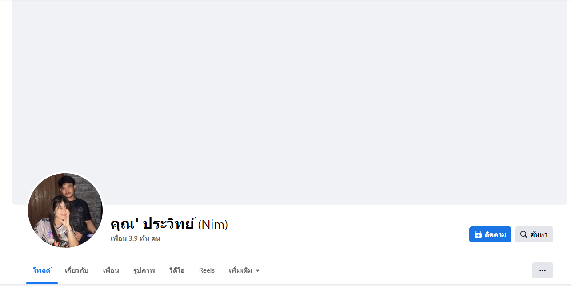The width and height of the screenshot is (571, 286).
Task: Click the magnifying glass search icon
Action: point(524,234)
